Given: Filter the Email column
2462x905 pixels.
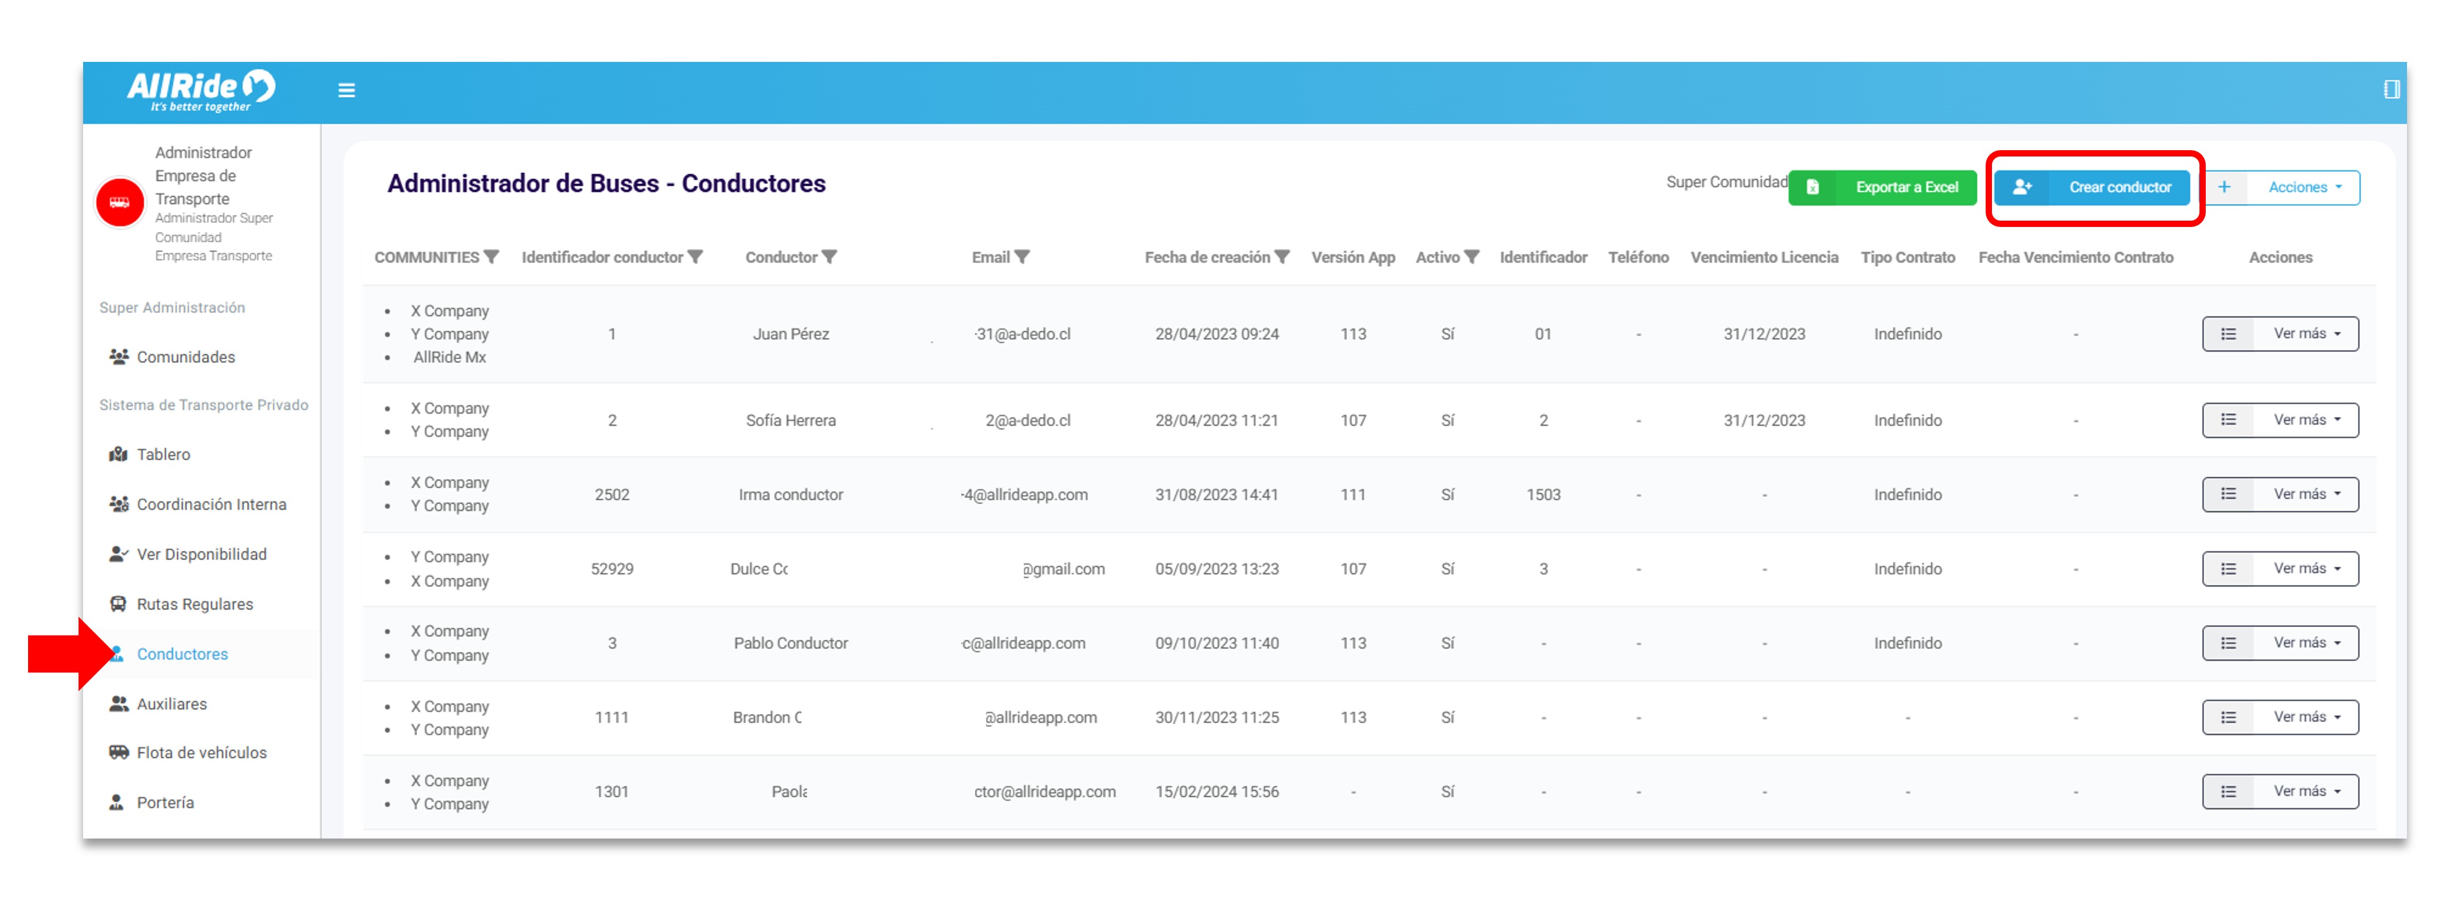Looking at the screenshot, I should click(x=1023, y=257).
